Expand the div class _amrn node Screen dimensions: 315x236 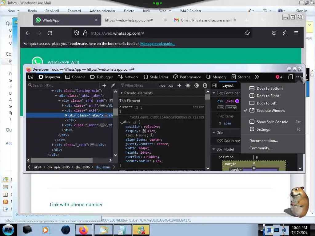(63, 125)
